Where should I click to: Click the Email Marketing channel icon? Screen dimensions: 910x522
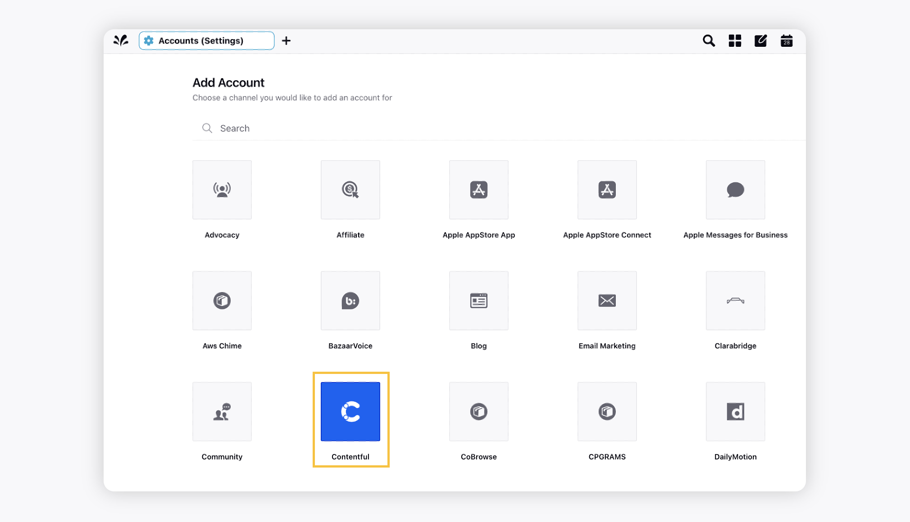(x=607, y=300)
